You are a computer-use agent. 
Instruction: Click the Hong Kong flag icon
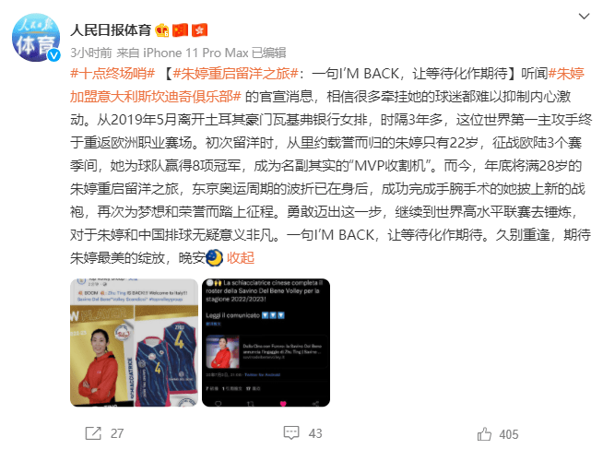point(199,30)
